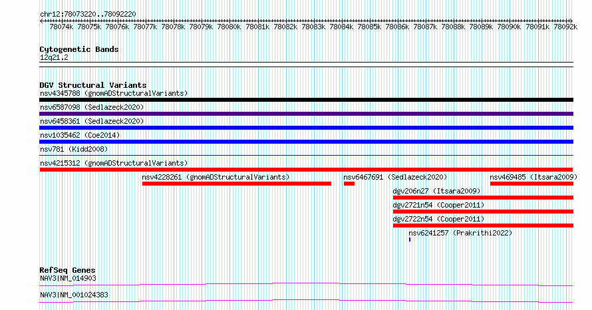
Task: Click the 78080k ruler tick label
Action: (x=229, y=27)
